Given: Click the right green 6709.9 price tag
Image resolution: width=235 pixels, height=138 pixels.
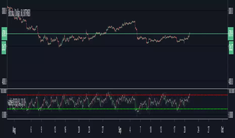Looking at the screenshot, I should (x=231, y=34).
